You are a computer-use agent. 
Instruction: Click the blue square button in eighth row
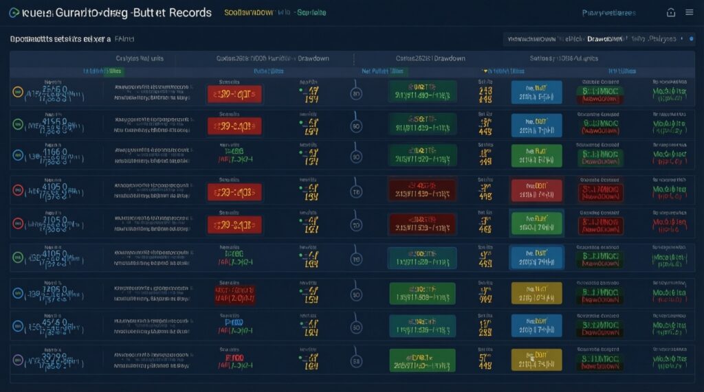point(536,325)
